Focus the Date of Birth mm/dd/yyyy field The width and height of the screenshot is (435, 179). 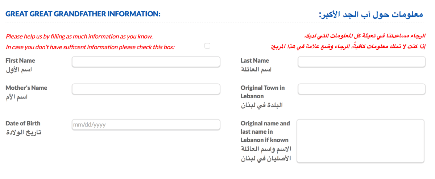coord(146,125)
